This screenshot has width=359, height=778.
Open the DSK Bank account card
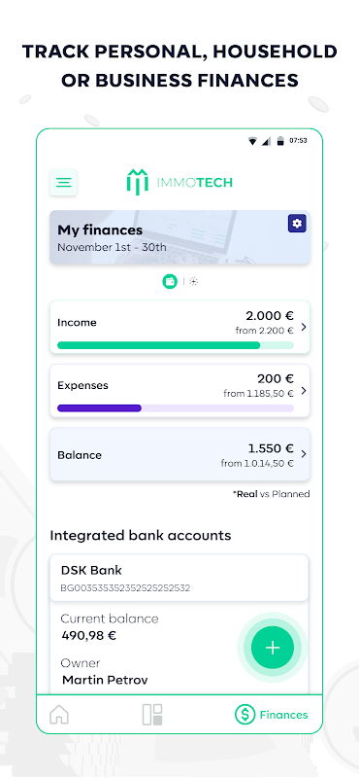179,578
